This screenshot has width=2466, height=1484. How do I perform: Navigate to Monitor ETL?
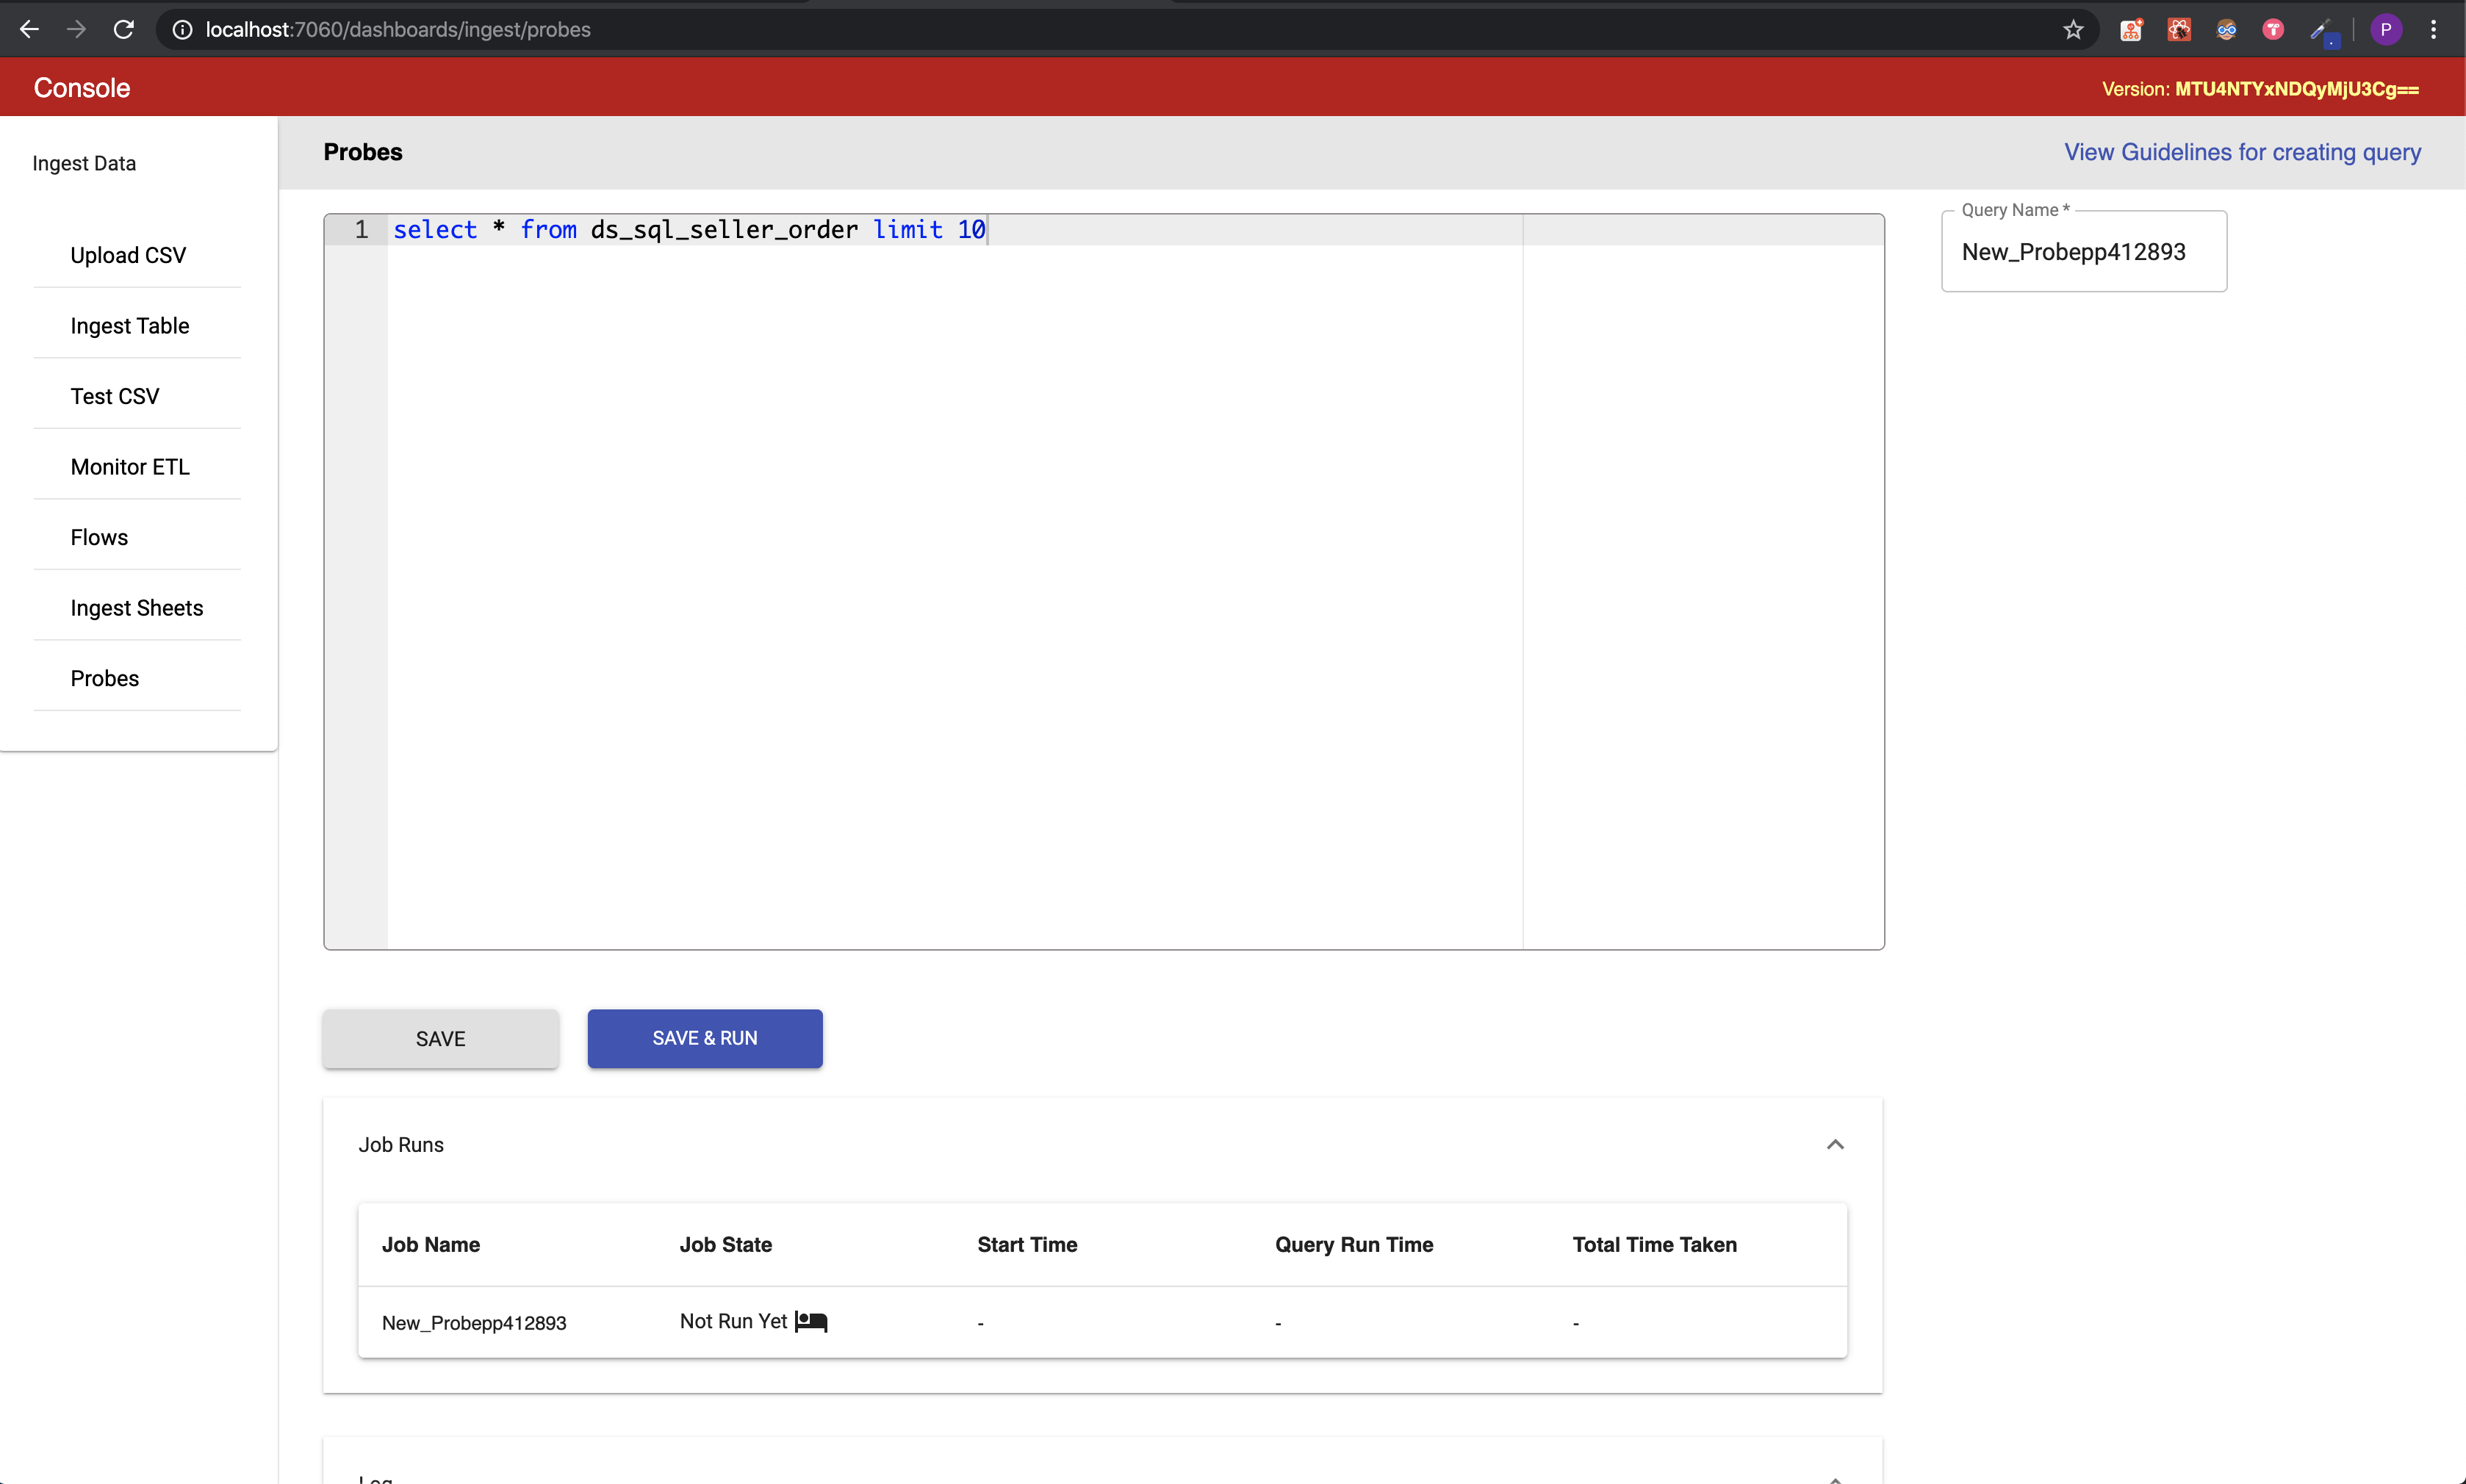[129, 466]
